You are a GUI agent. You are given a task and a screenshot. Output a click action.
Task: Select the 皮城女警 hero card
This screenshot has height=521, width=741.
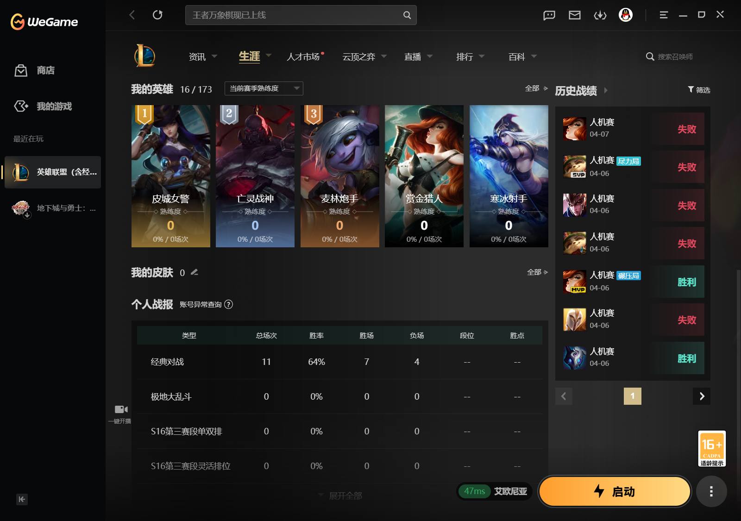click(x=171, y=176)
